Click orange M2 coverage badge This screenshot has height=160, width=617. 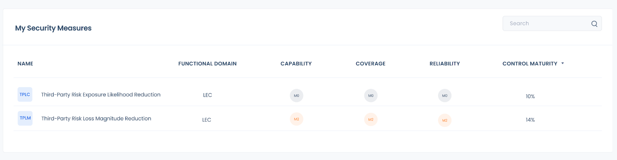pos(371,120)
